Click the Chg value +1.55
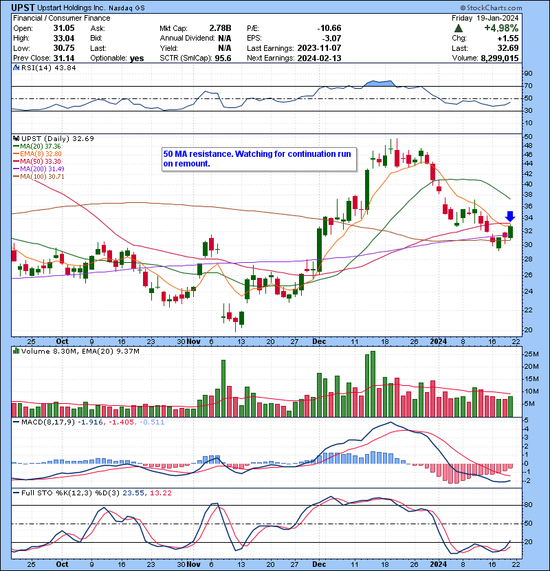This screenshot has width=550, height=571. [x=507, y=39]
